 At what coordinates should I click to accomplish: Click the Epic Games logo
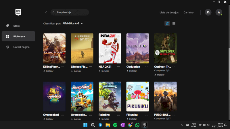pyautogui.click(x=18, y=12)
